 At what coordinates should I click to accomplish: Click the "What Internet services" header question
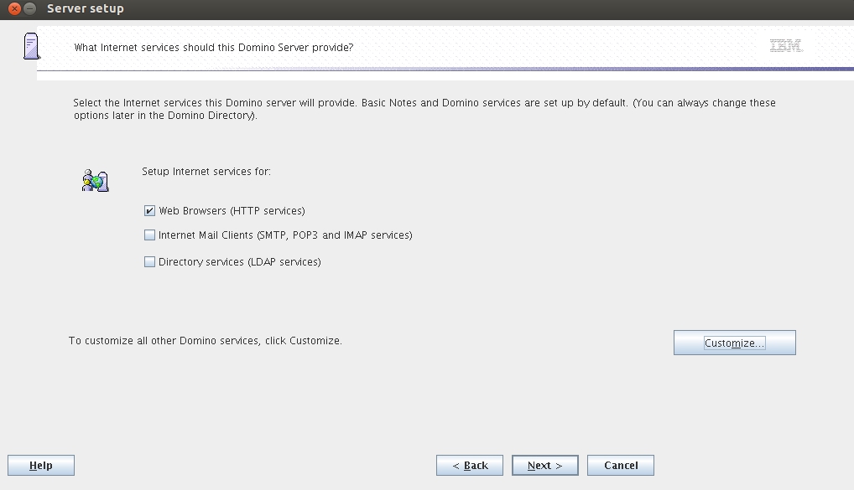click(214, 48)
